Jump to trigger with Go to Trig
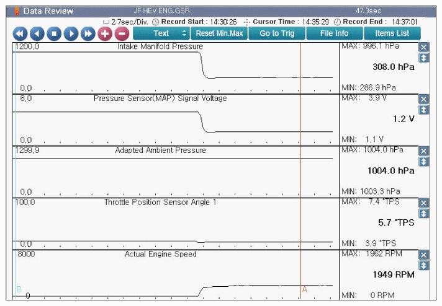The height and width of the screenshot is (306, 442). click(x=277, y=33)
